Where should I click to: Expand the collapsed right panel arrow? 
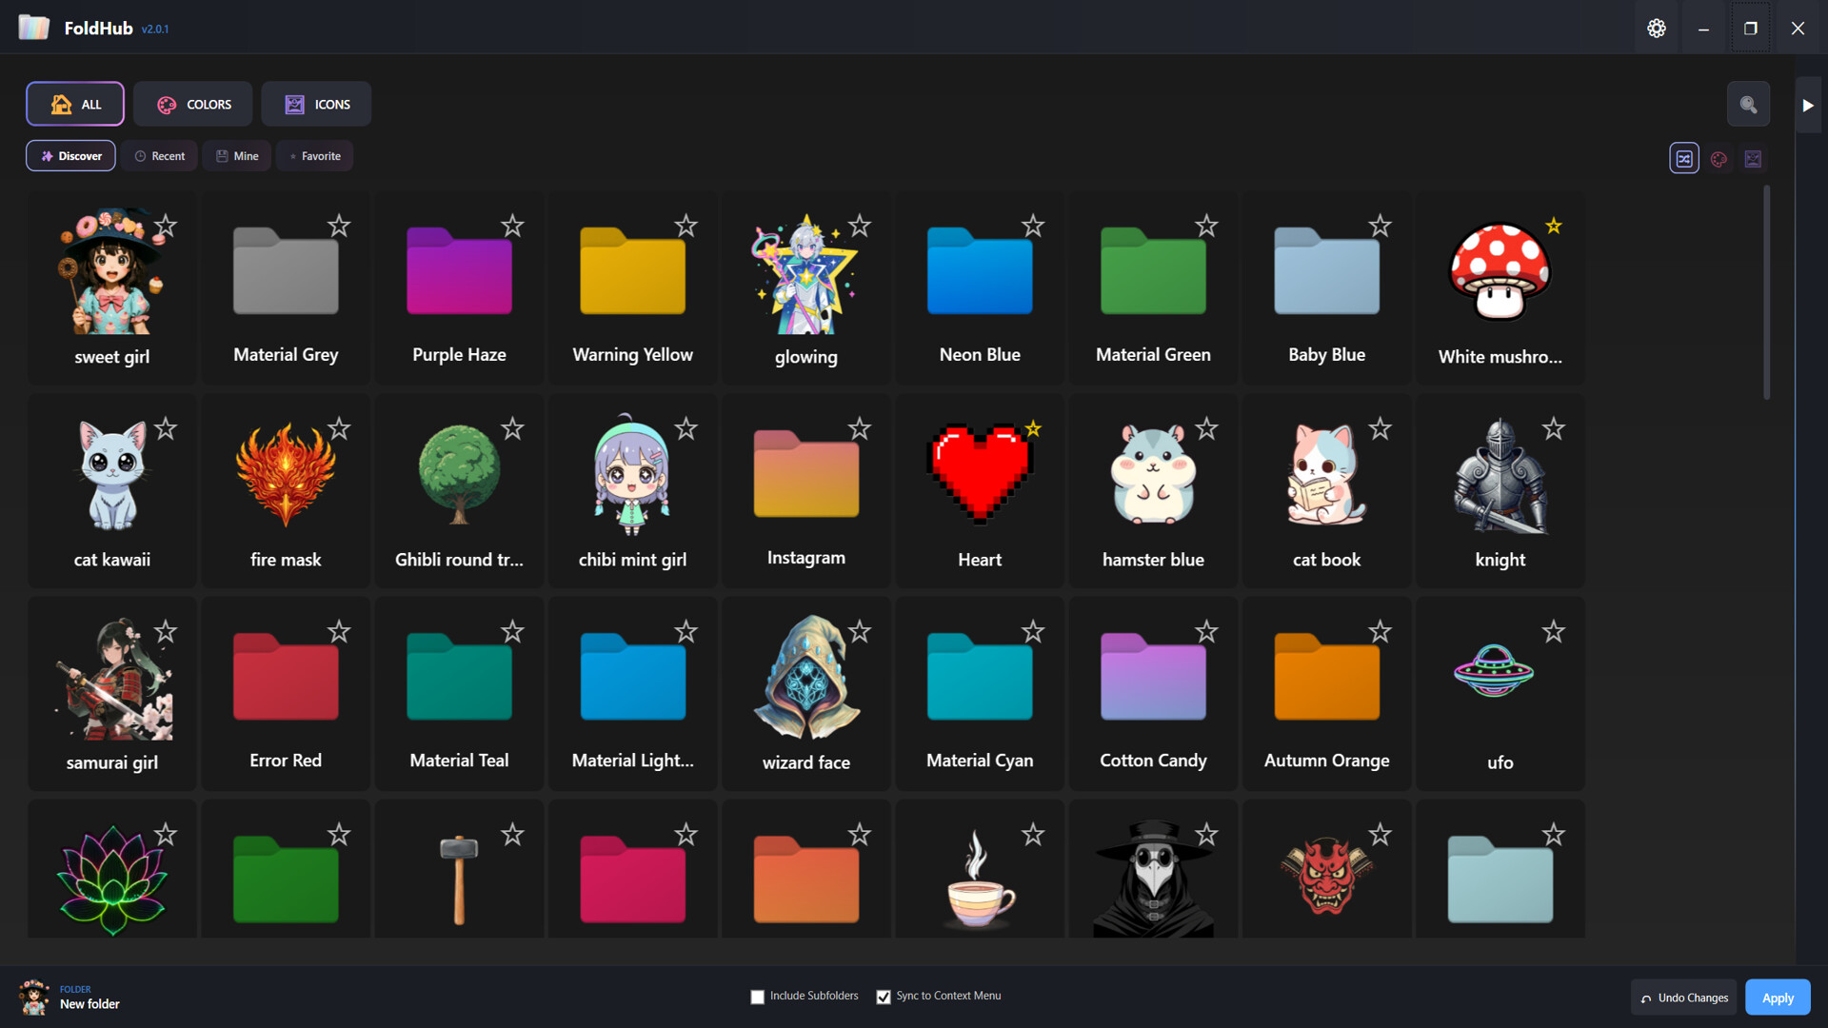pyautogui.click(x=1808, y=105)
